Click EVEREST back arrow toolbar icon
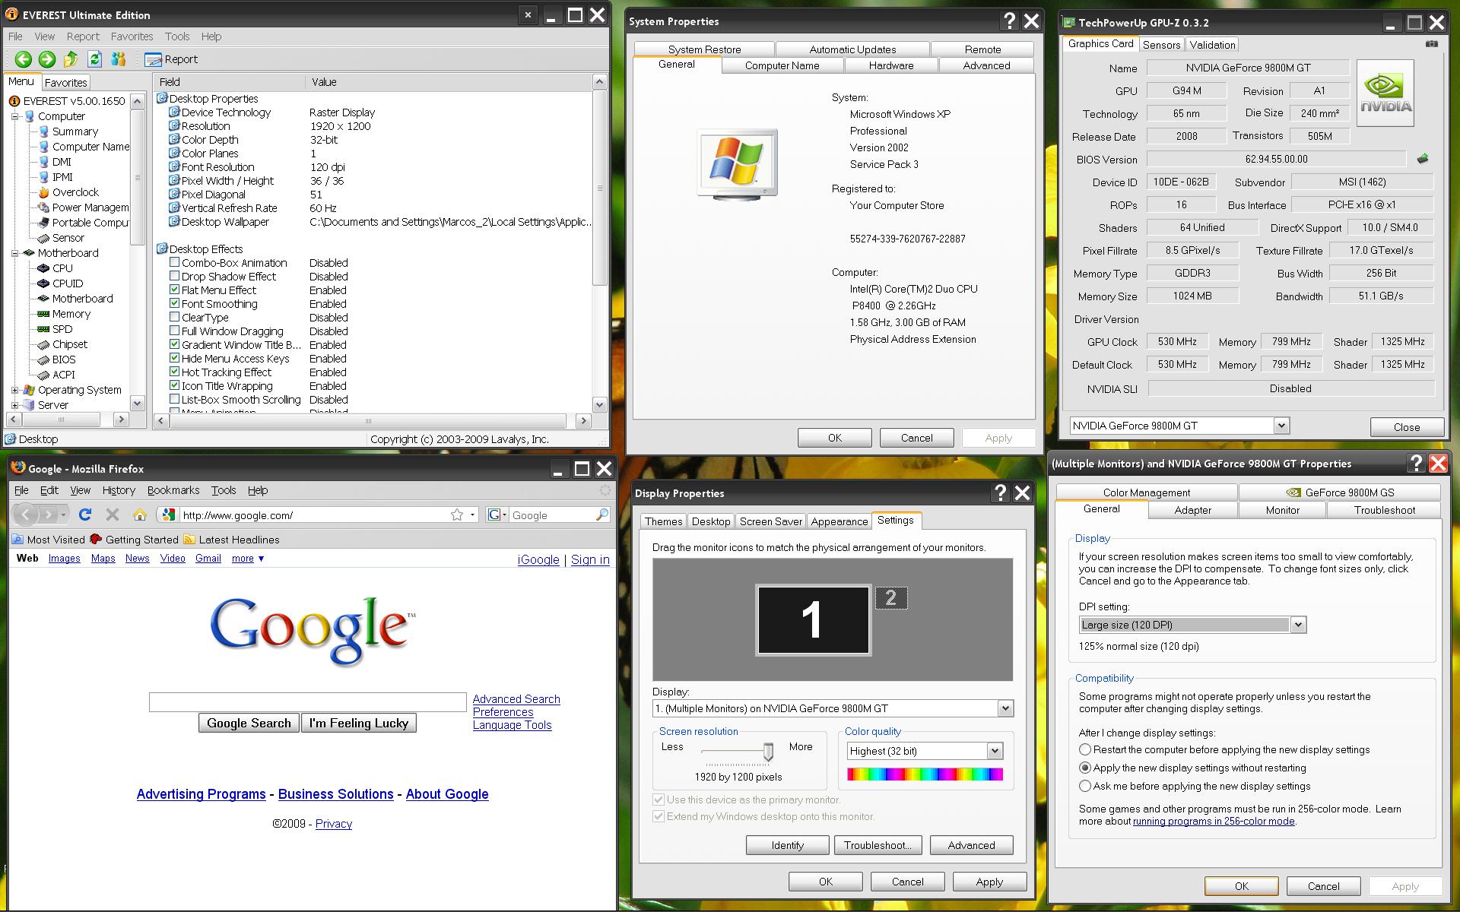This screenshot has width=1460, height=912. pos(24,59)
